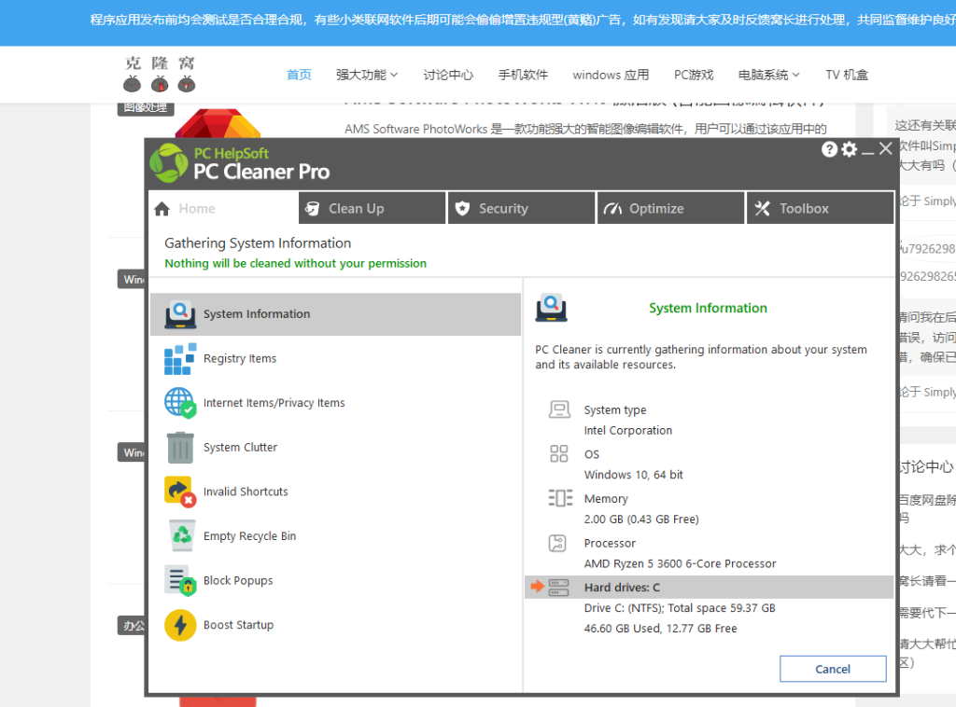The width and height of the screenshot is (956, 707).
Task: Open windows 应用 in the website navigation
Action: click(611, 75)
